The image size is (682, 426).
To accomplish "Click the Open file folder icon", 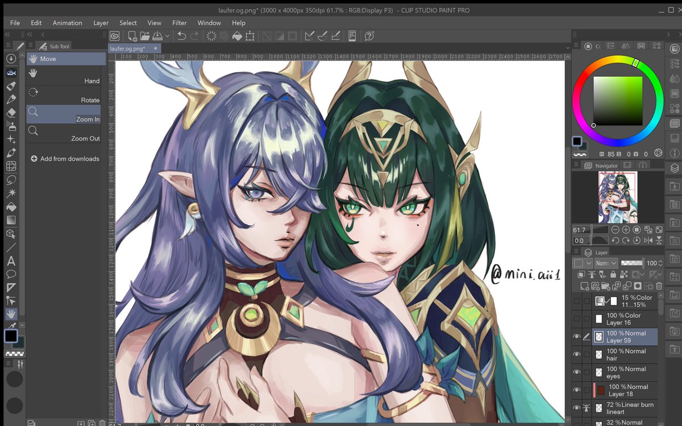I will point(144,36).
